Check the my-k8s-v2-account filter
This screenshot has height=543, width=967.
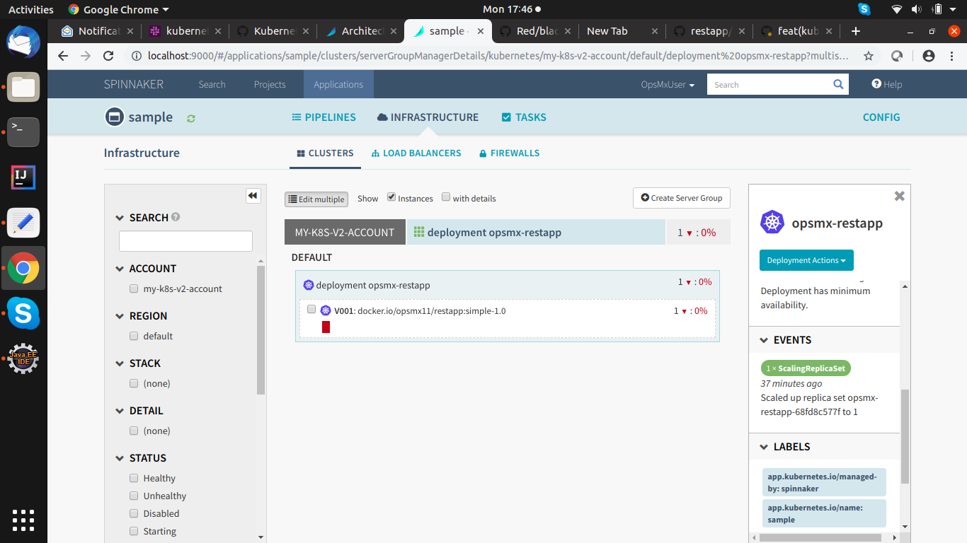click(x=134, y=288)
